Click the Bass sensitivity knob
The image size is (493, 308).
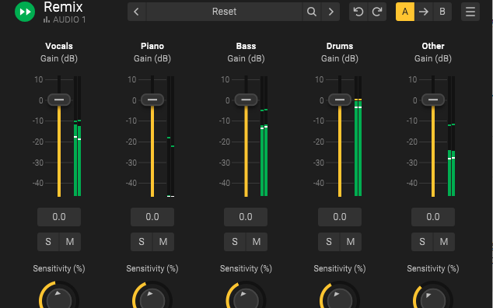tap(246, 298)
